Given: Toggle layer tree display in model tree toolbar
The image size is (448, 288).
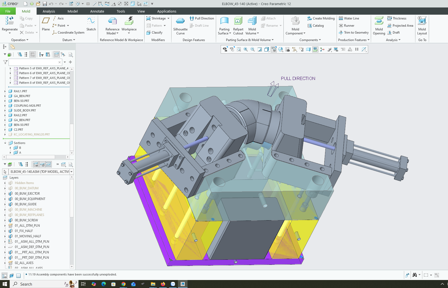Looking at the screenshot, I should point(56,55).
